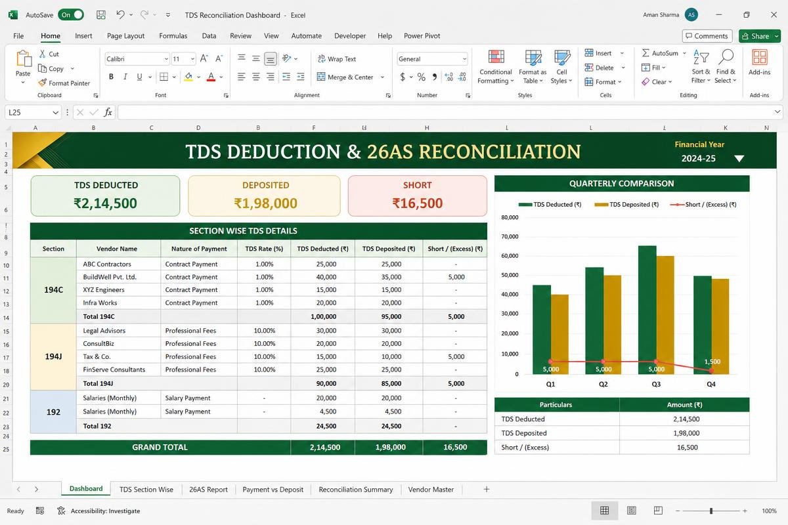Click the Undo arrow icon

coord(120,14)
